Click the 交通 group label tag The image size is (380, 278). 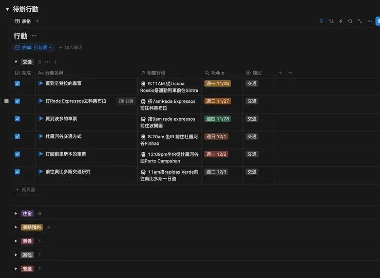click(x=27, y=62)
